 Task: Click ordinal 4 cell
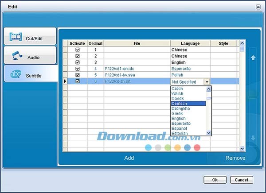tap(95, 69)
